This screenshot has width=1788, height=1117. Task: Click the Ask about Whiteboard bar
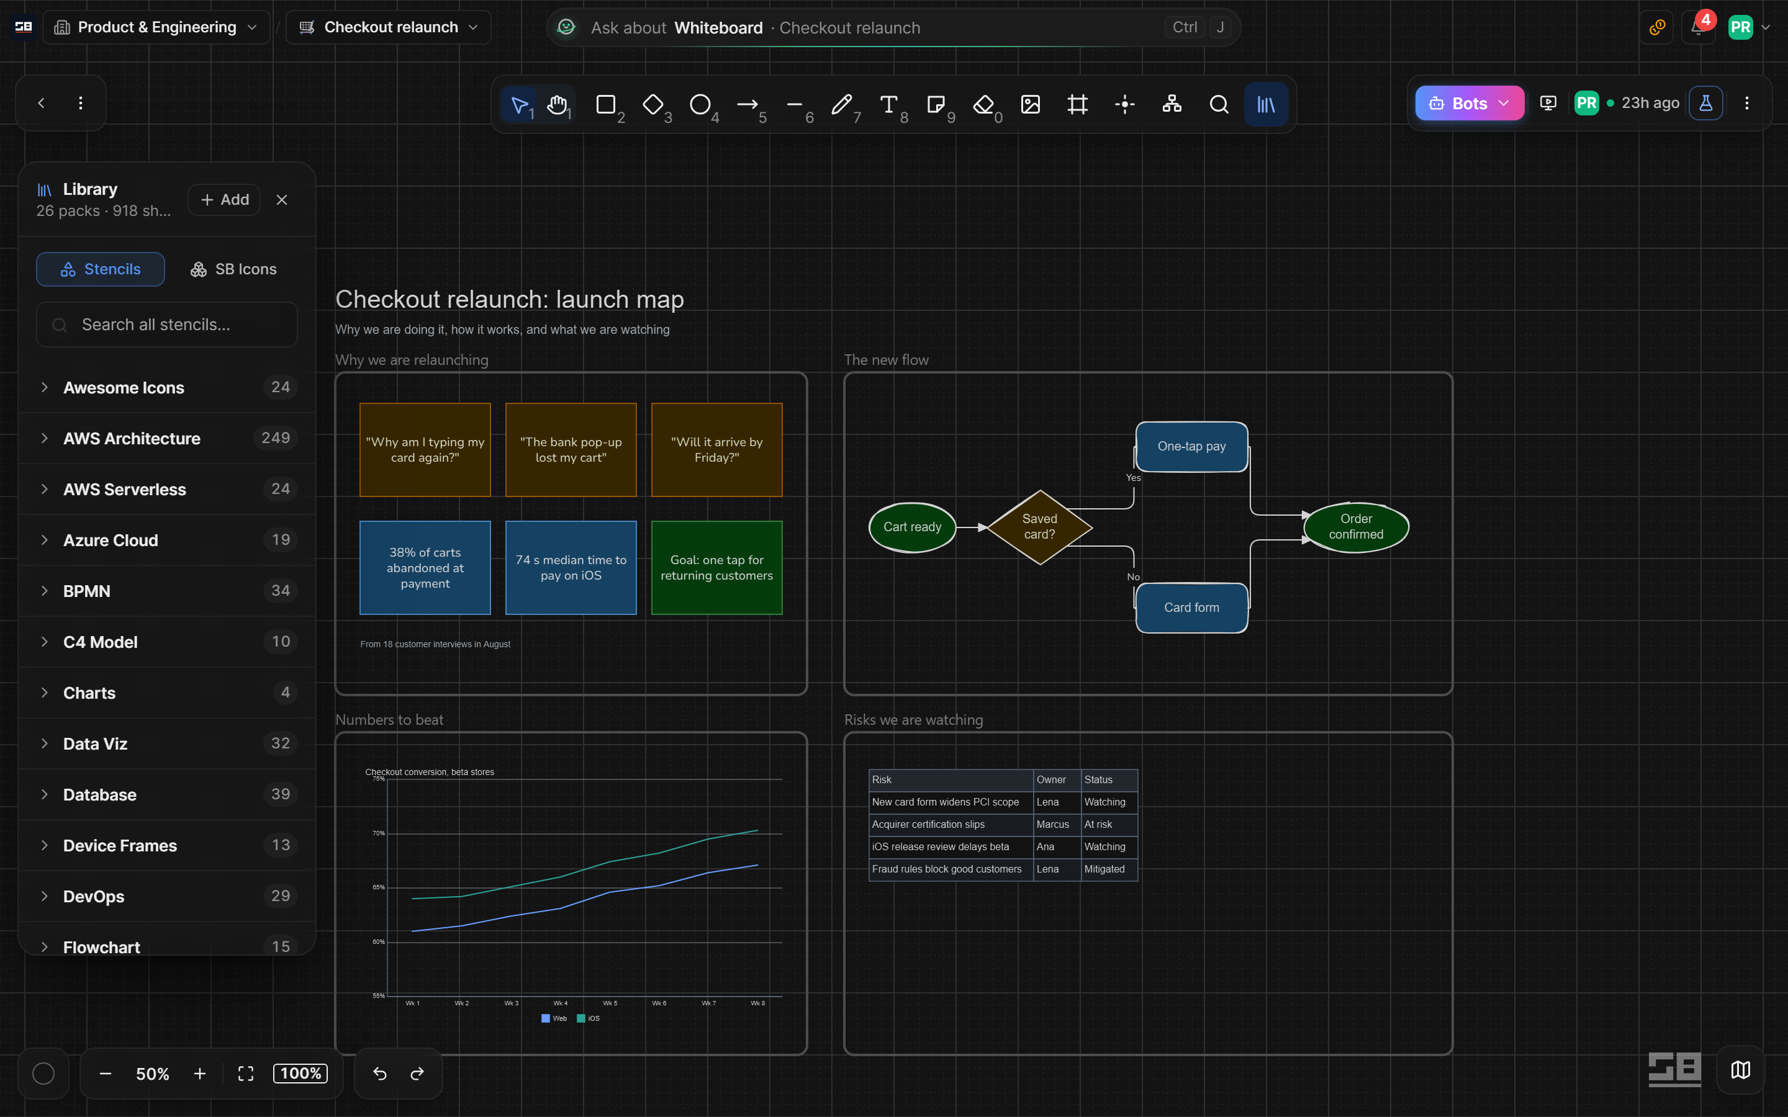[893, 27]
